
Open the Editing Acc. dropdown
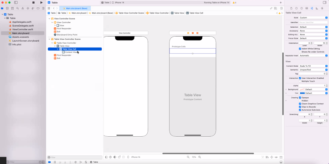coord(313,35)
